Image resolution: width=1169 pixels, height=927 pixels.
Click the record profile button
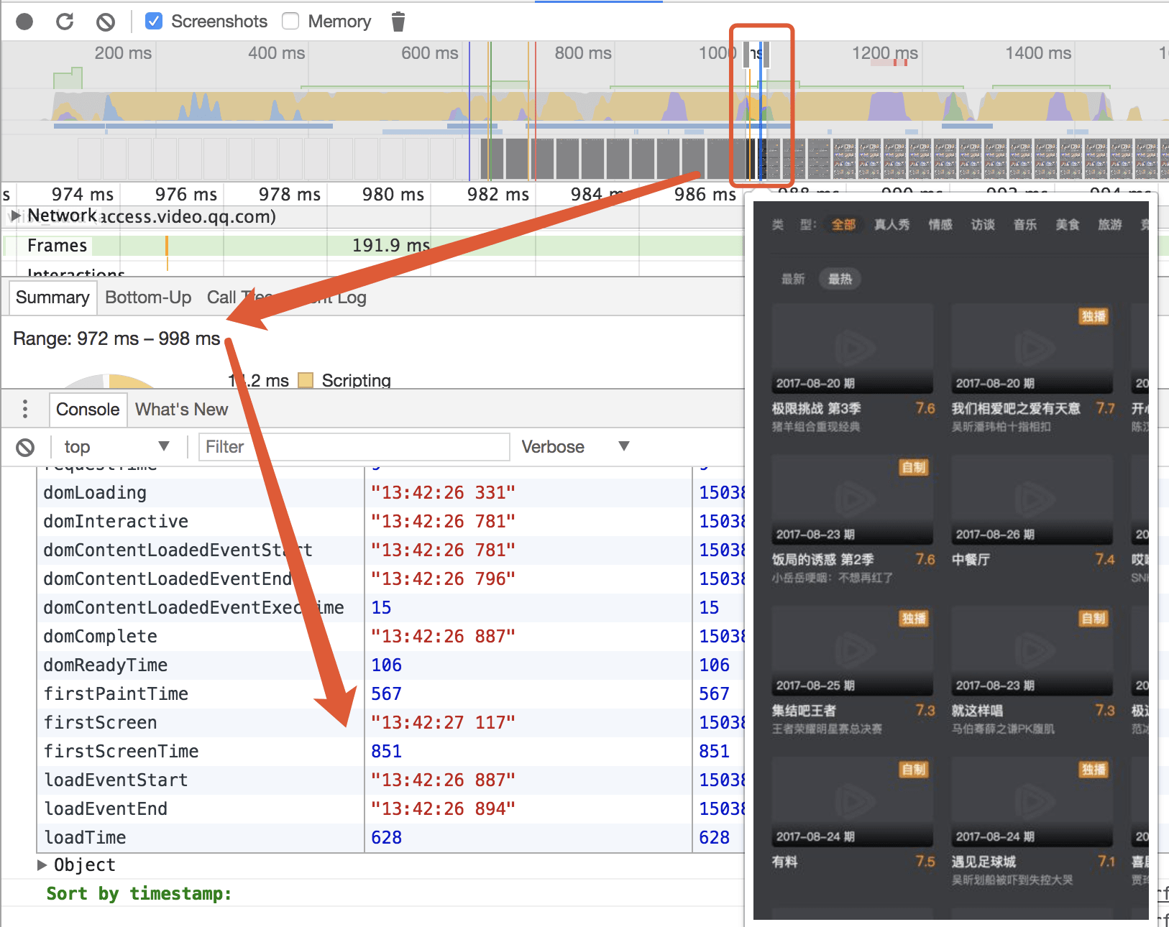tap(24, 22)
